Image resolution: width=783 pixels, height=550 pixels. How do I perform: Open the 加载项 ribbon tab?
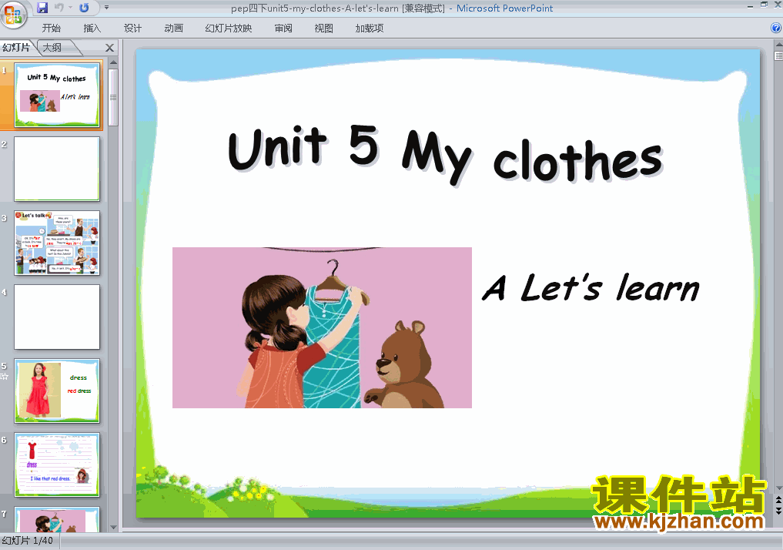point(369,29)
